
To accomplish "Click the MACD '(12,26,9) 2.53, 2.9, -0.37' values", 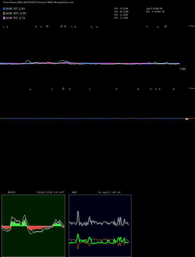I will (50, 192).
